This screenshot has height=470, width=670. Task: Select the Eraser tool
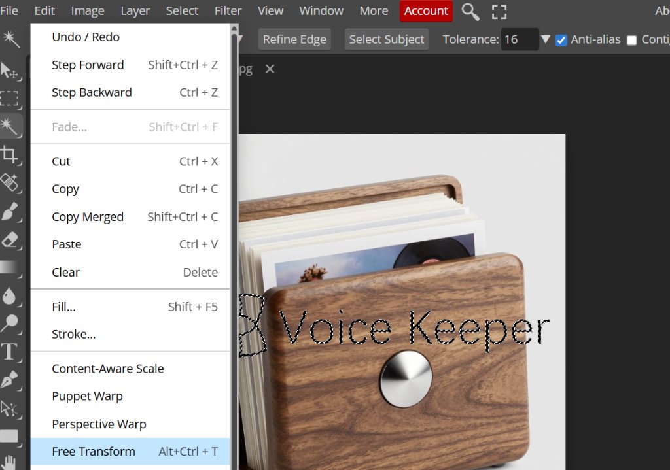(x=9, y=239)
